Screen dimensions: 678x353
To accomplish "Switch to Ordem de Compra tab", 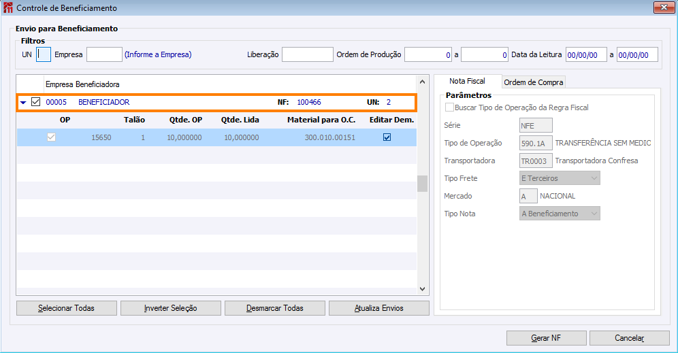I will pos(533,82).
